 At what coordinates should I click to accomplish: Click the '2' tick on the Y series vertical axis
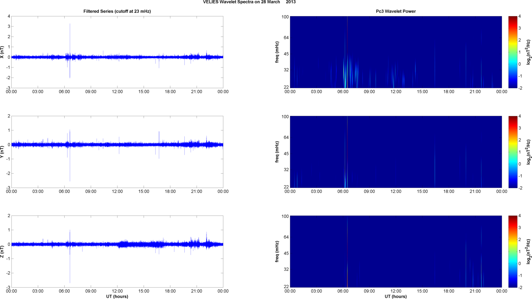pyautogui.click(x=9, y=116)
